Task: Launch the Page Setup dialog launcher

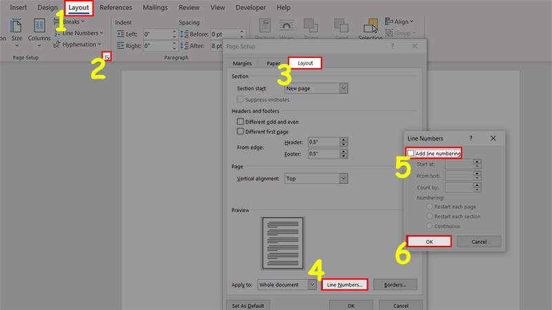Action: 107,56
